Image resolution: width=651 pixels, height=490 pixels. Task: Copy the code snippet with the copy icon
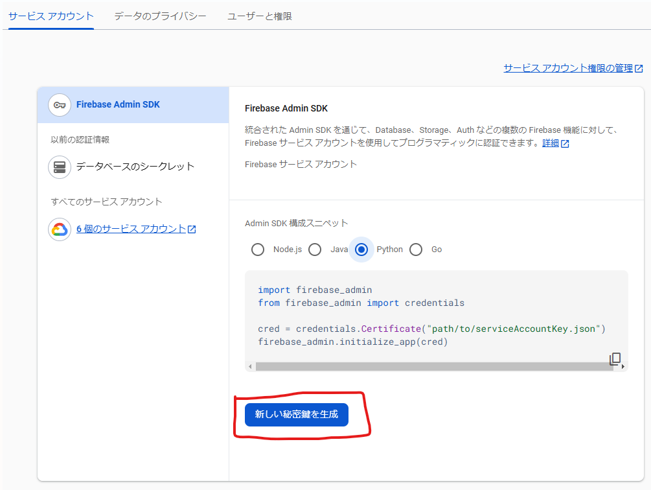coord(615,358)
